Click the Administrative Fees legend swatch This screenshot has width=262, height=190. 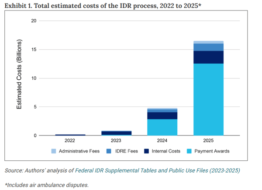pyautogui.click(x=54, y=151)
